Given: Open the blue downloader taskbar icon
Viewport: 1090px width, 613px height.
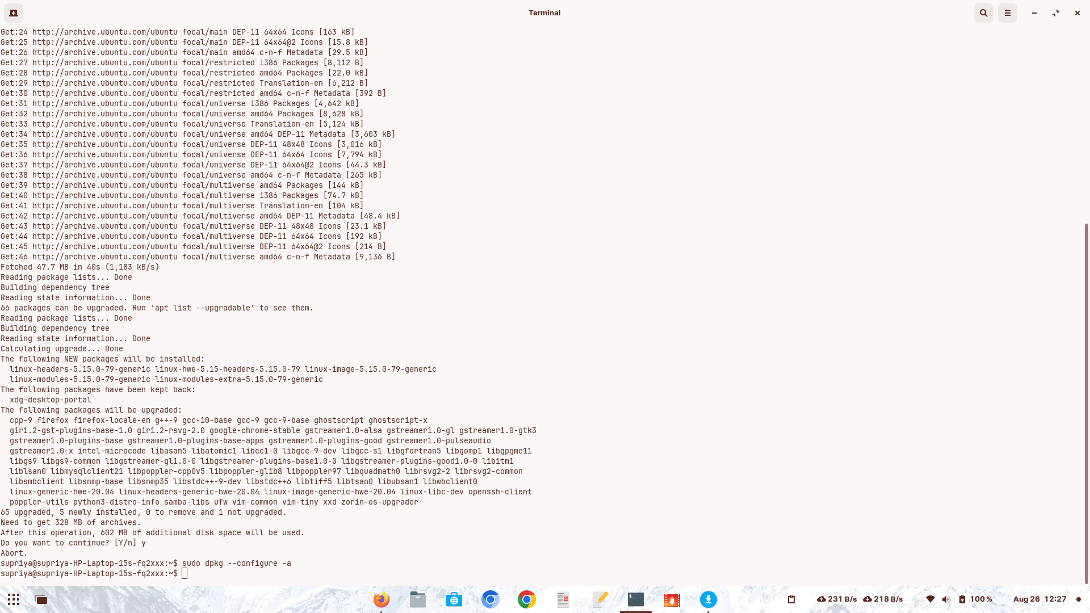Looking at the screenshot, I should [x=708, y=599].
